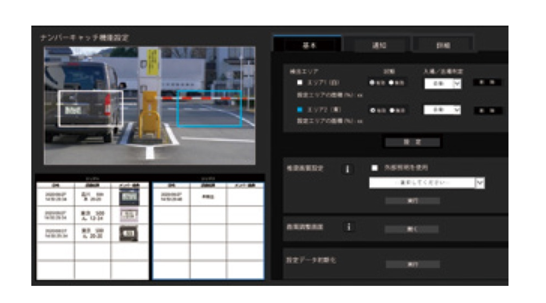
Task: Open the Area 1 entry/exit direction dropdown
Action: coord(443,84)
